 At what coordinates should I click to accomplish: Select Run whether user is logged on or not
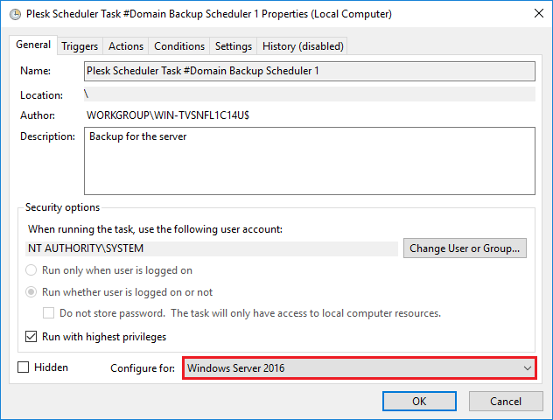point(32,292)
